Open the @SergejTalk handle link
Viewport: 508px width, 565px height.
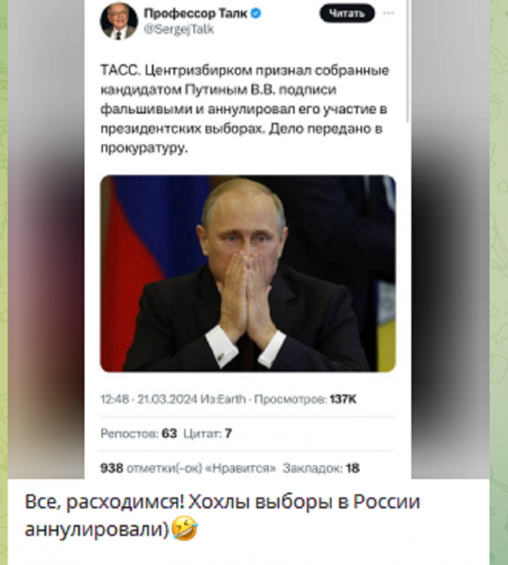pyautogui.click(x=179, y=29)
